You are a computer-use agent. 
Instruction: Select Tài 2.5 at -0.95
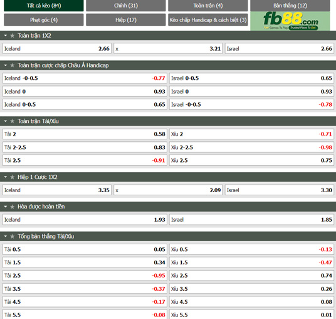click(x=85, y=276)
